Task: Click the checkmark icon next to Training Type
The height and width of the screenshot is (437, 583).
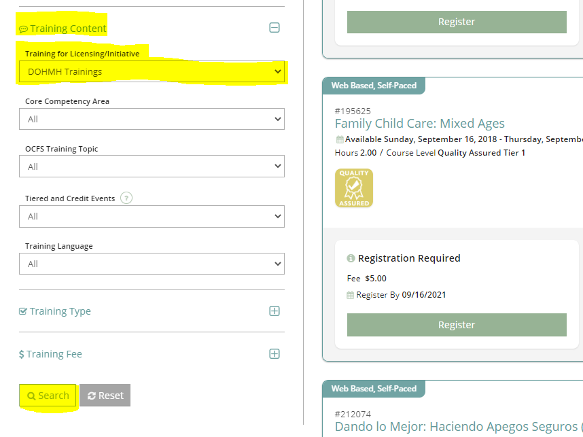Action: (22, 311)
